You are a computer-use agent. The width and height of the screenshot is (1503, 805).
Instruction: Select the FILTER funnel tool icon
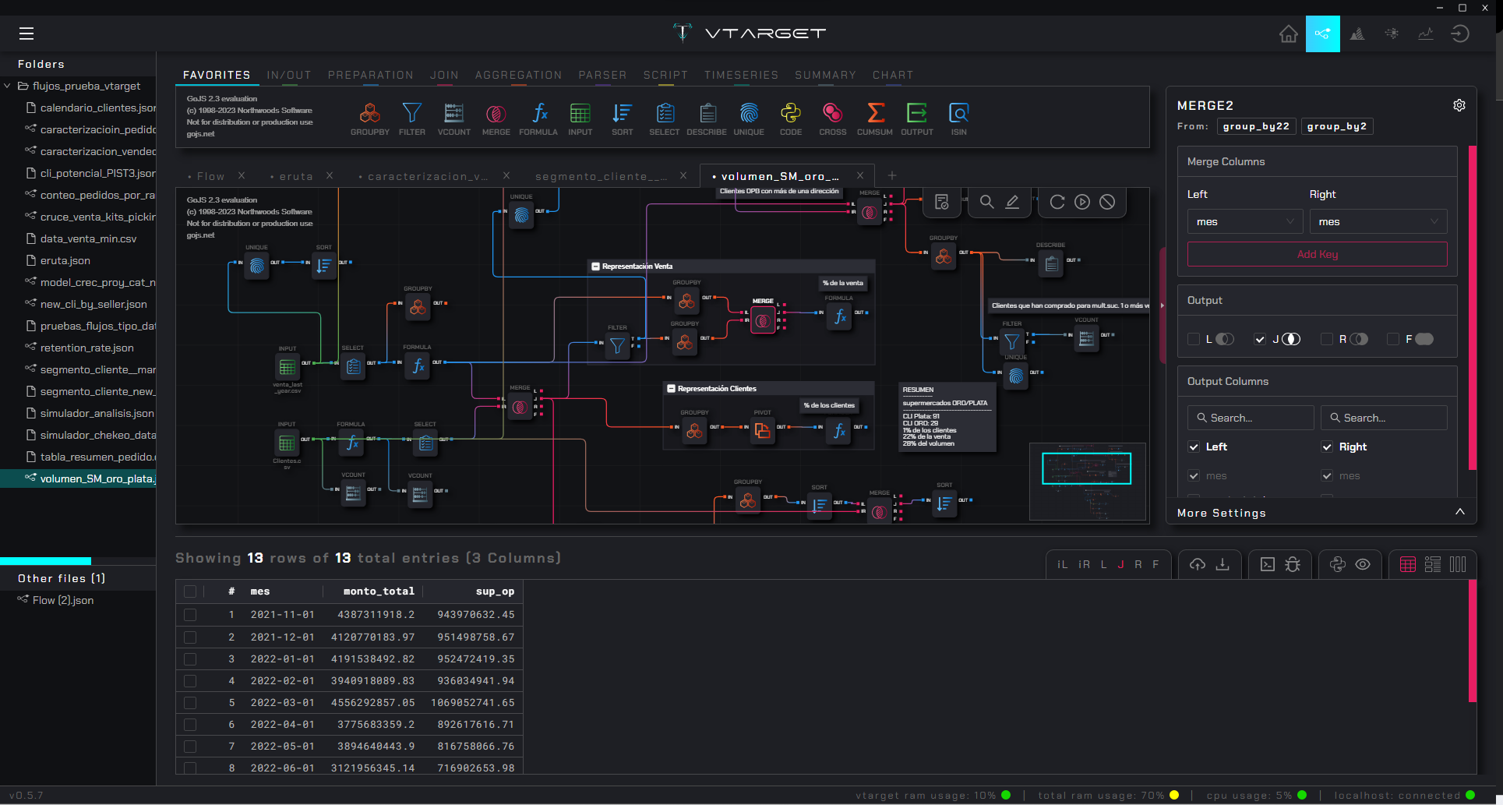(x=411, y=114)
